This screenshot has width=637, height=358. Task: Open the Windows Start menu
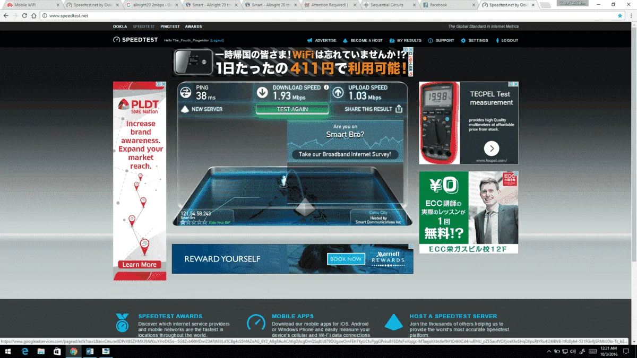(9, 352)
